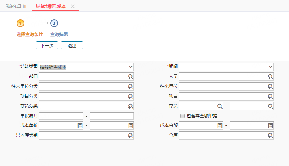Click step 2 查询结果 wizard circle
The width and height of the screenshot is (289, 166).
coord(54,23)
